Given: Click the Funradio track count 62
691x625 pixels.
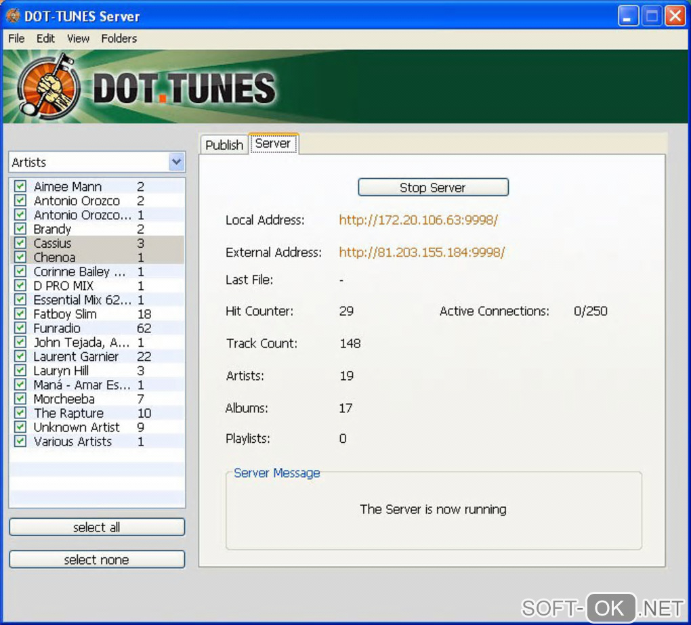Looking at the screenshot, I should coord(144,328).
